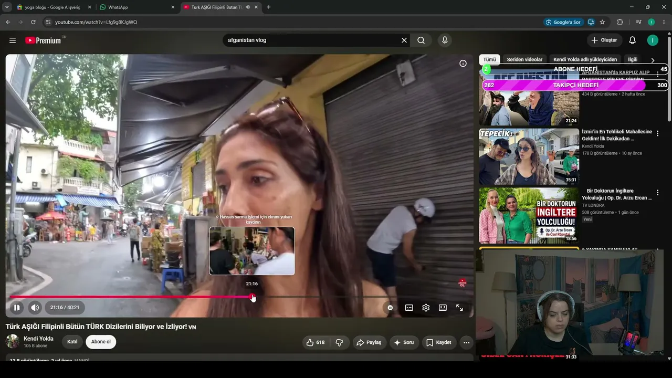
Task: Bookmark this page with the star
Action: [602, 22]
